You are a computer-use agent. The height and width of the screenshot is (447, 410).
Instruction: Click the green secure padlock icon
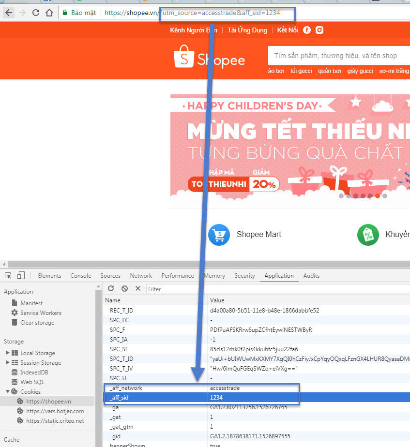65,13
